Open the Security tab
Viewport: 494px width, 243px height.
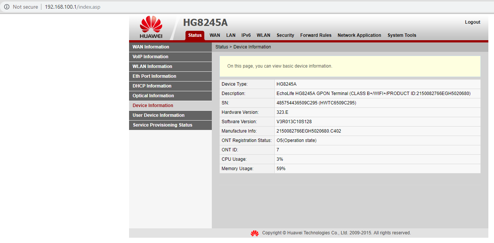(x=285, y=35)
